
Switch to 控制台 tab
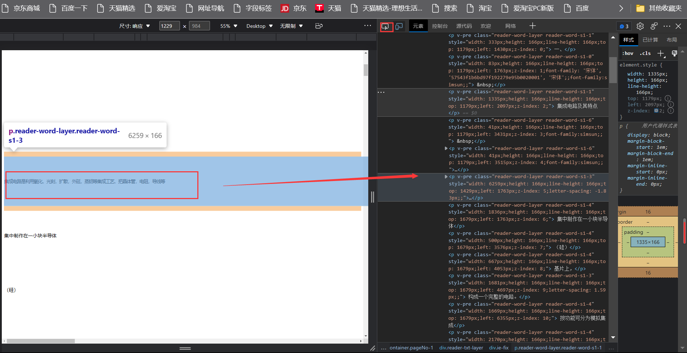pos(440,26)
